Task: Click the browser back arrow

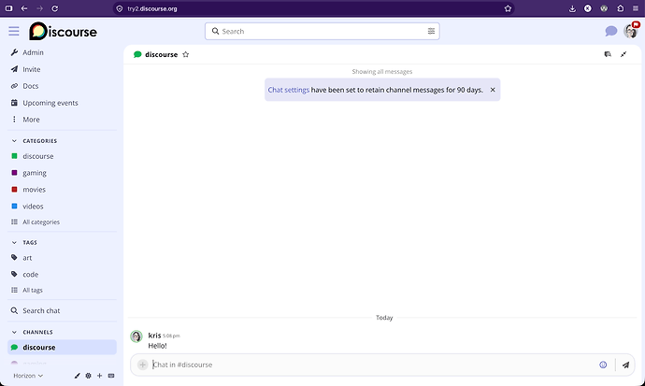Action: pos(24,8)
